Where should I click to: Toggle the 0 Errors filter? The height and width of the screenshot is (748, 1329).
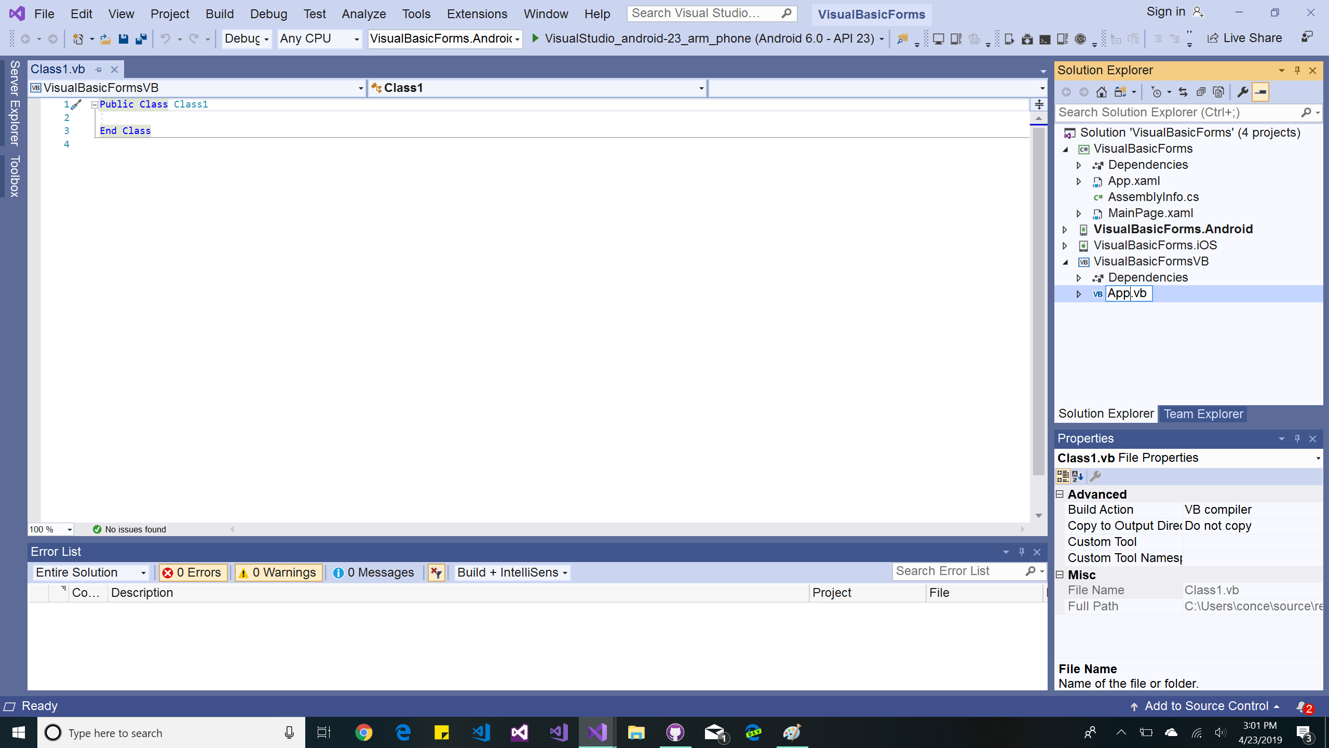click(x=193, y=572)
